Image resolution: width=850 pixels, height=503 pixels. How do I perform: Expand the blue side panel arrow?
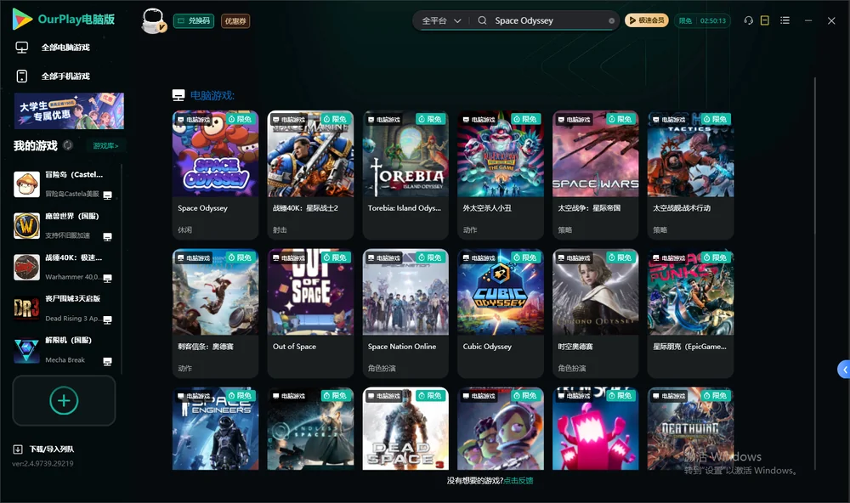[x=844, y=370]
